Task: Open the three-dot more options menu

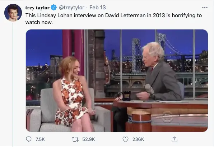Action: 205,8
